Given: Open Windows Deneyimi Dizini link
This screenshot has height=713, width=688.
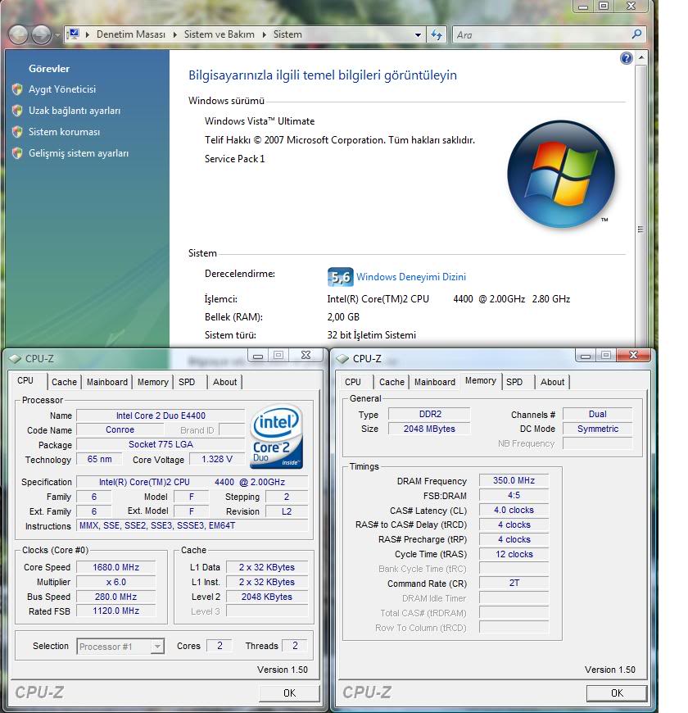Looking at the screenshot, I should (411, 276).
